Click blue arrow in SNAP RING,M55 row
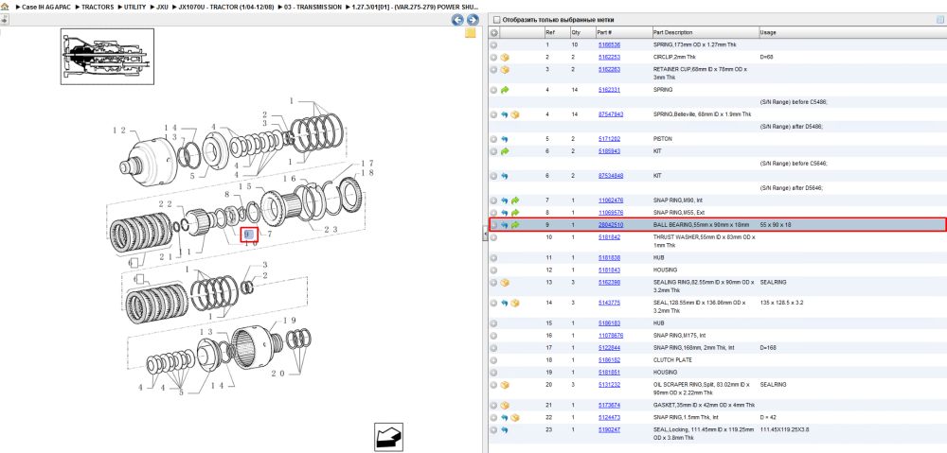The image size is (947, 453). pos(505,213)
